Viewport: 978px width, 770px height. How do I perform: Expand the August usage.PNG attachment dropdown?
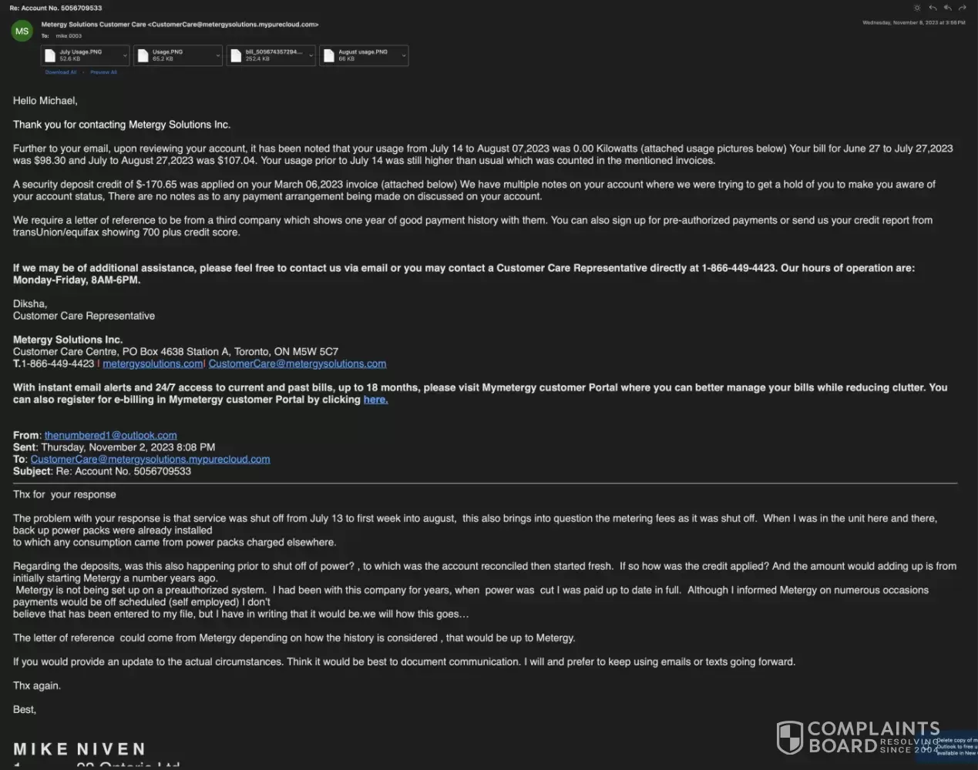pos(403,55)
